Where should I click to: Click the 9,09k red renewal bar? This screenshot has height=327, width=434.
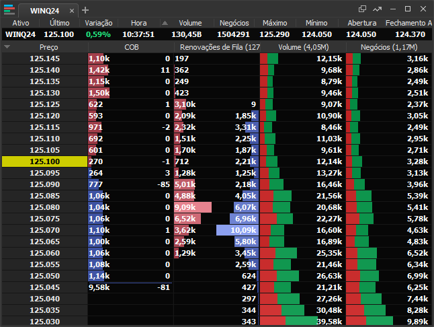(193, 207)
